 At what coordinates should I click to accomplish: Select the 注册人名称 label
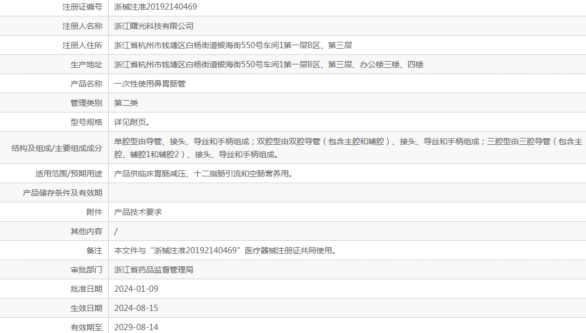[82, 26]
